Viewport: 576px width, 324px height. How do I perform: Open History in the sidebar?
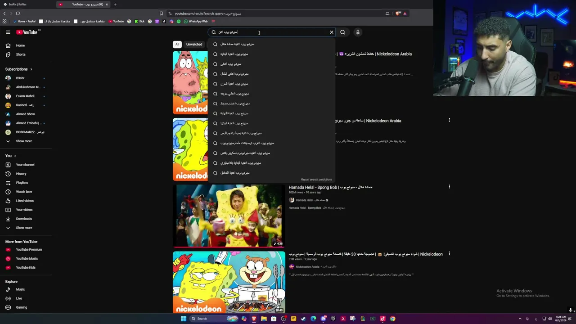coord(25,174)
